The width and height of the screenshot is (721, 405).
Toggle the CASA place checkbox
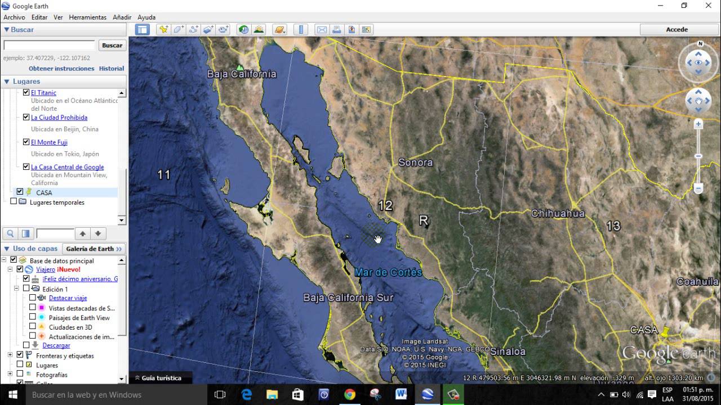click(x=20, y=192)
